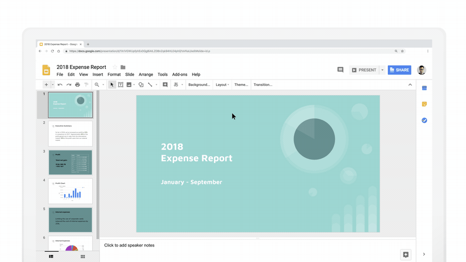Open the Arrange menu
This screenshot has height=262, width=466.
coord(146,75)
